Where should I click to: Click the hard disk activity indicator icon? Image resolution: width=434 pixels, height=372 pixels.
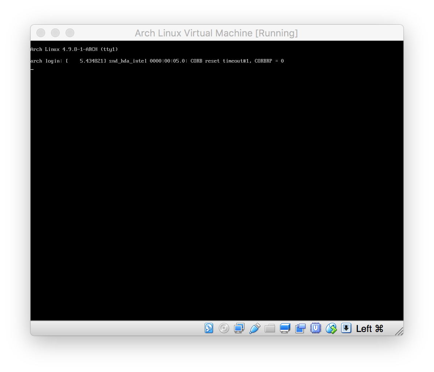coord(209,328)
